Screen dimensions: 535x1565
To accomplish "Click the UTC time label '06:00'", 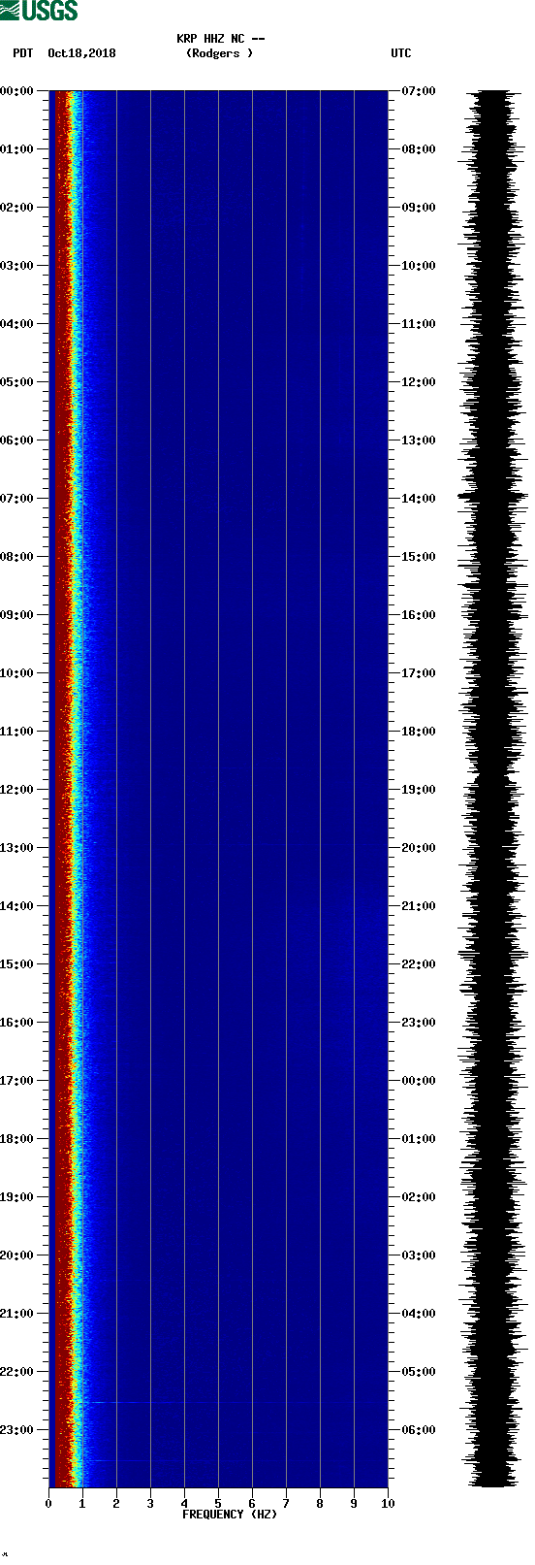I will coord(419,1430).
